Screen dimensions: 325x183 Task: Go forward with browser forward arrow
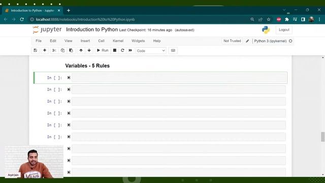(14, 19)
